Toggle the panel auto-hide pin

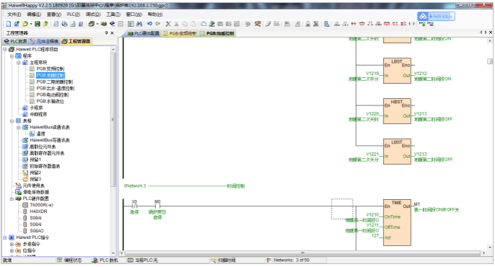click(x=106, y=32)
